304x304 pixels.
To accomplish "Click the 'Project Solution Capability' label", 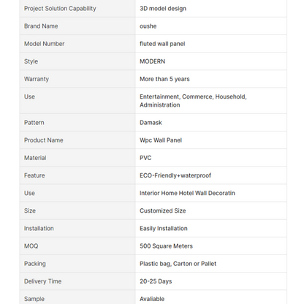I will (60, 9).
